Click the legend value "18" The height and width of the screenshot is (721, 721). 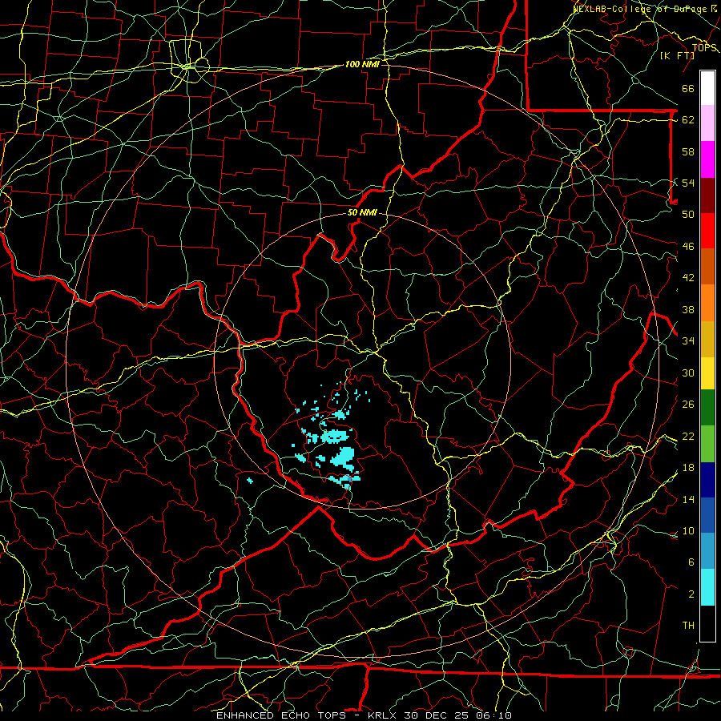click(688, 468)
